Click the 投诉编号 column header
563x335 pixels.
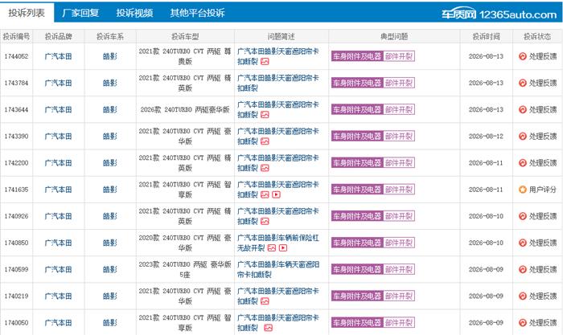click(x=17, y=37)
